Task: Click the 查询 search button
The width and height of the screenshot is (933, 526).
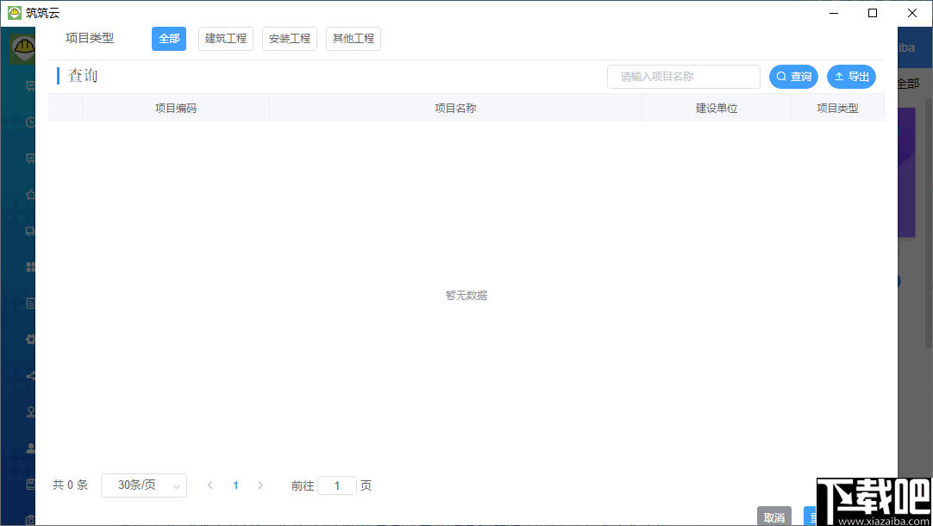Action: (794, 77)
